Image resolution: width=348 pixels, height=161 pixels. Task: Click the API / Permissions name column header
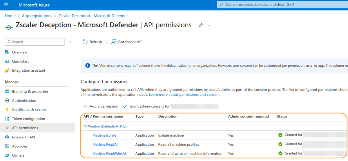click(x=103, y=116)
